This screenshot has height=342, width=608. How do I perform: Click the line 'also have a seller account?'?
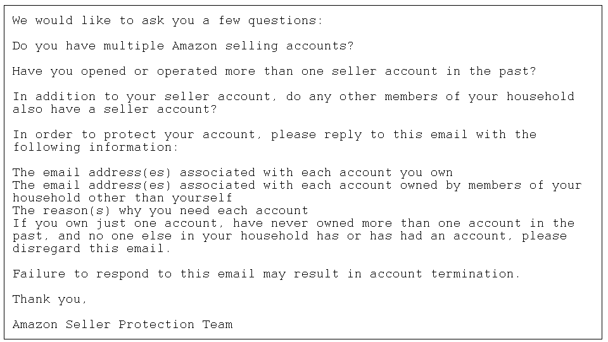[x=115, y=110]
